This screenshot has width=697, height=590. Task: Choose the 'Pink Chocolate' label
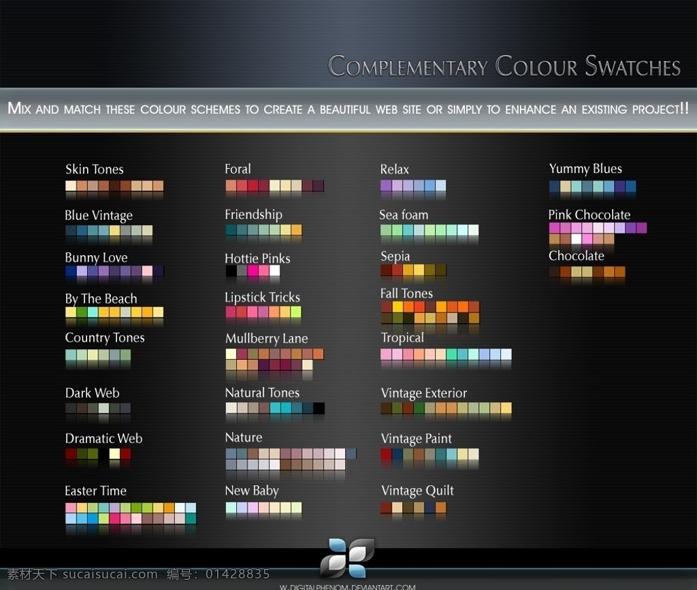pos(589,215)
